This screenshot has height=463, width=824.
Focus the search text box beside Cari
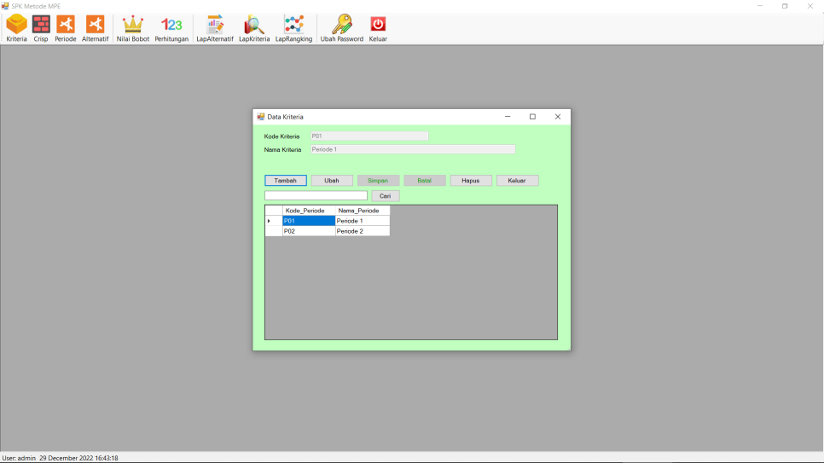(316, 195)
